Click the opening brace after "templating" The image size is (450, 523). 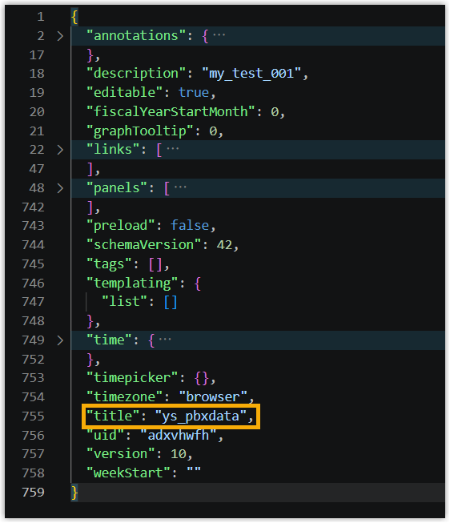(x=198, y=284)
